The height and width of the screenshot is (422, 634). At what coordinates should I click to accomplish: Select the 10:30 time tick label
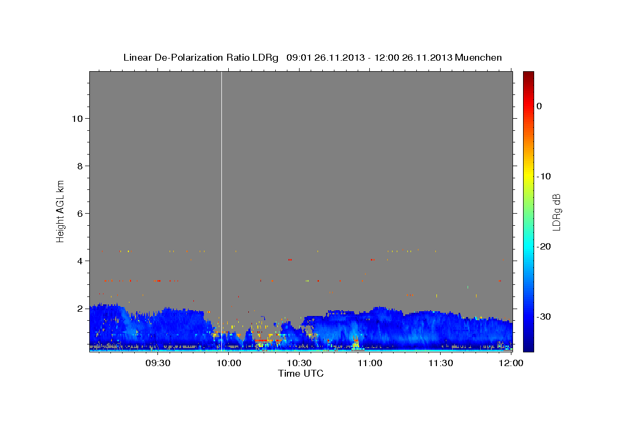[x=299, y=363]
